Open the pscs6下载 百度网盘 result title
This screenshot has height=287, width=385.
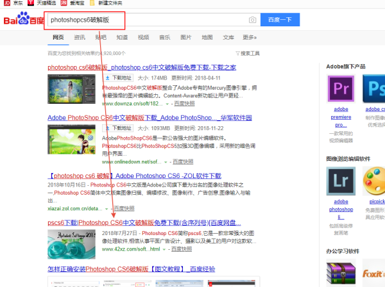pyautogui.click(x=144, y=222)
